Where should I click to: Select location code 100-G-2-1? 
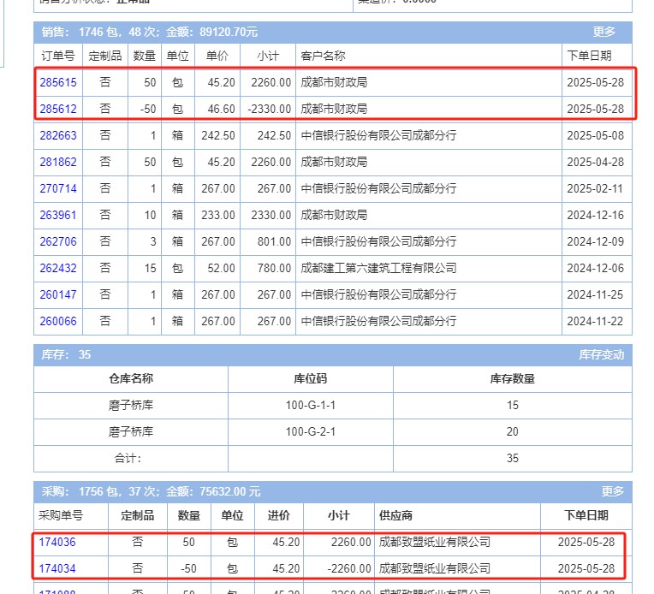click(x=311, y=431)
